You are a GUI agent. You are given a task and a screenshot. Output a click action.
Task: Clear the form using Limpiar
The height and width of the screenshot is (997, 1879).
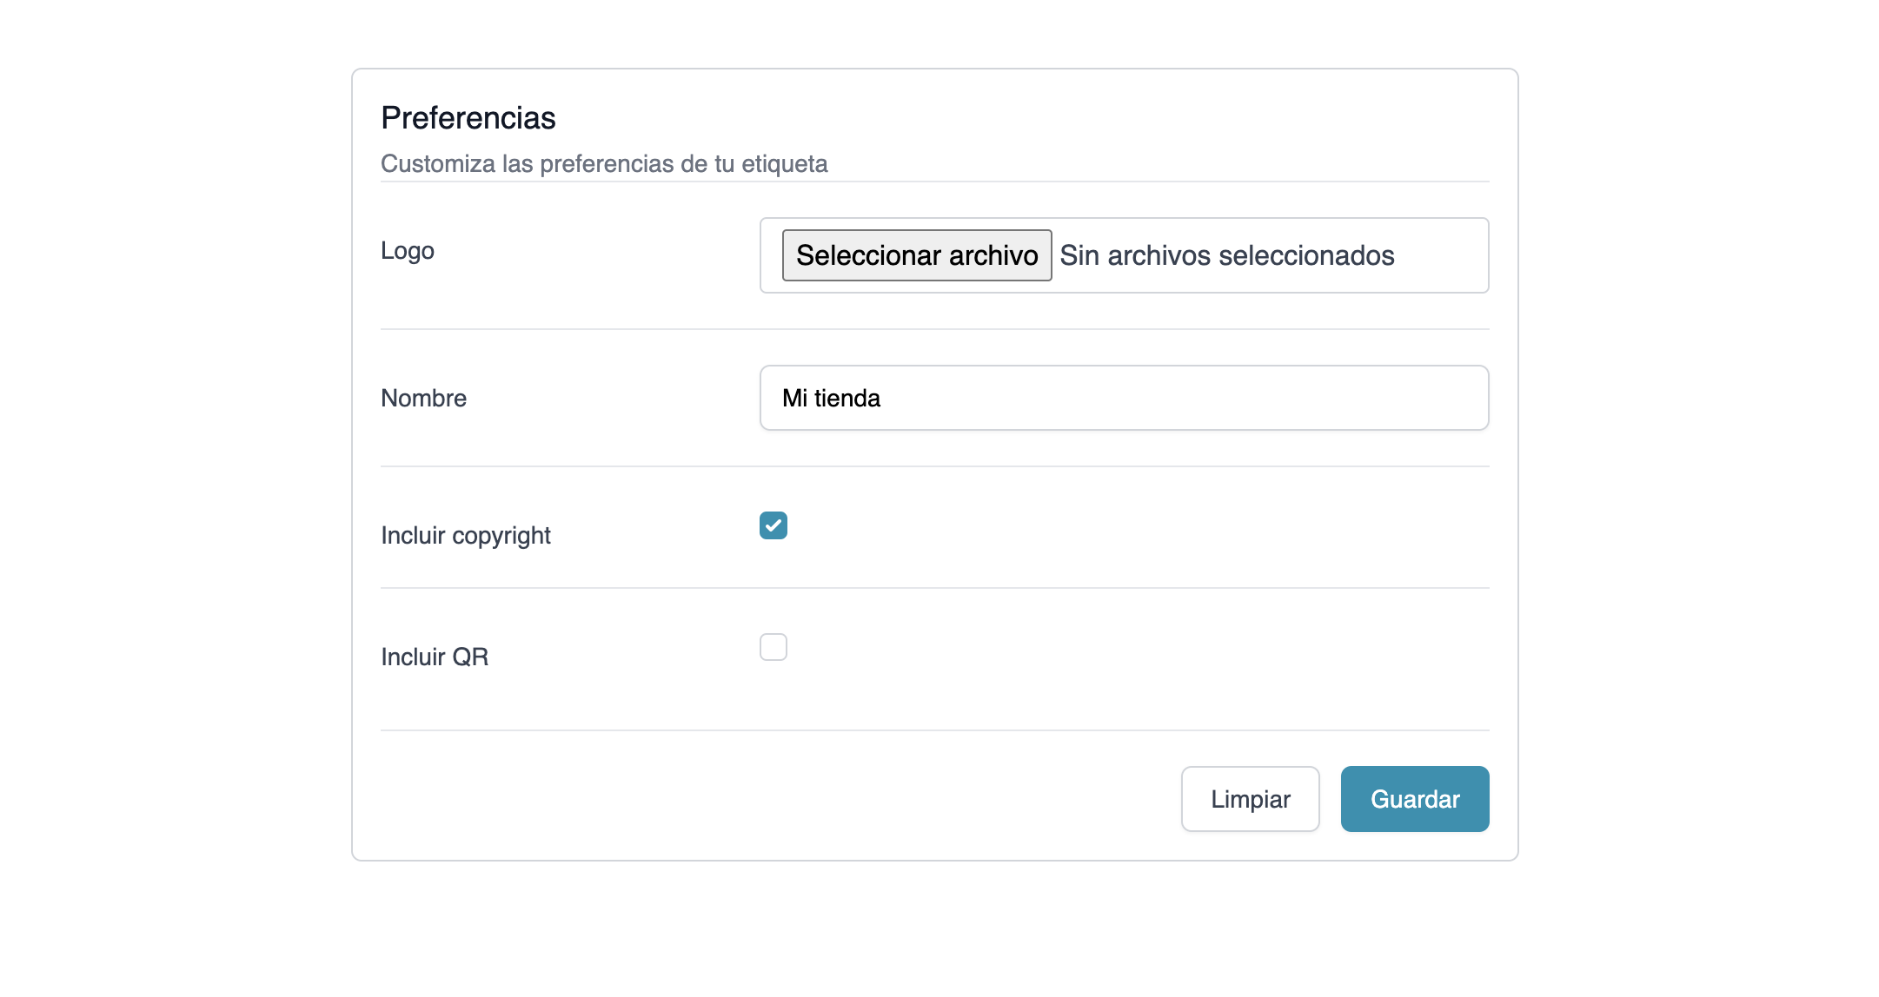(1250, 799)
